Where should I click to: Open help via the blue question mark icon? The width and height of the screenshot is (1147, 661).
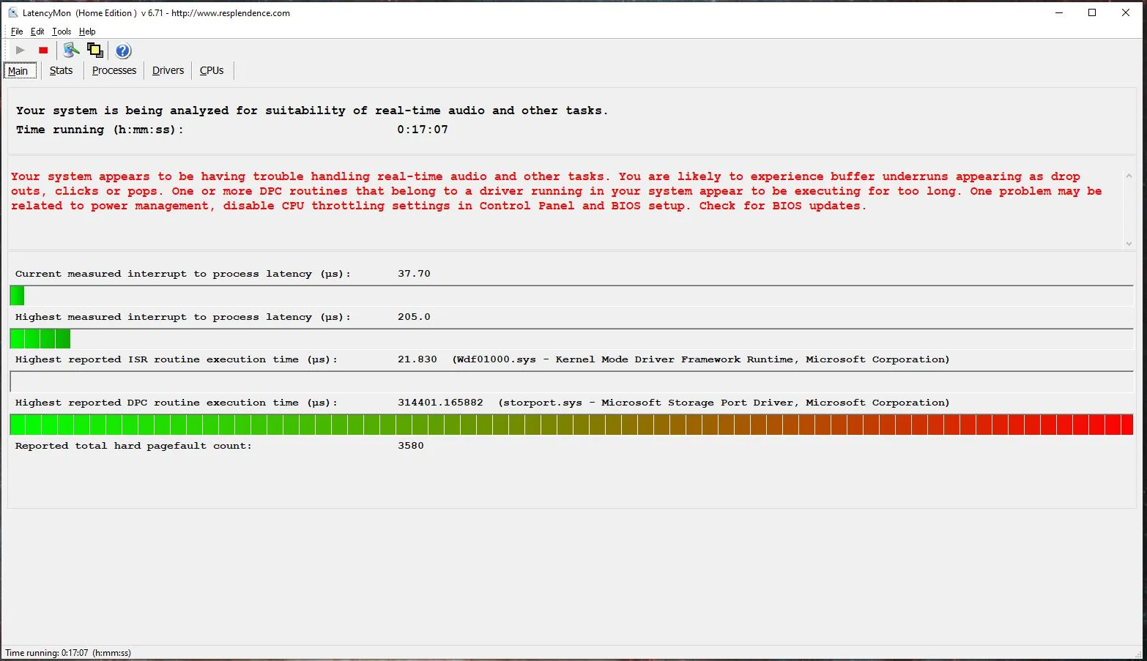click(x=123, y=51)
